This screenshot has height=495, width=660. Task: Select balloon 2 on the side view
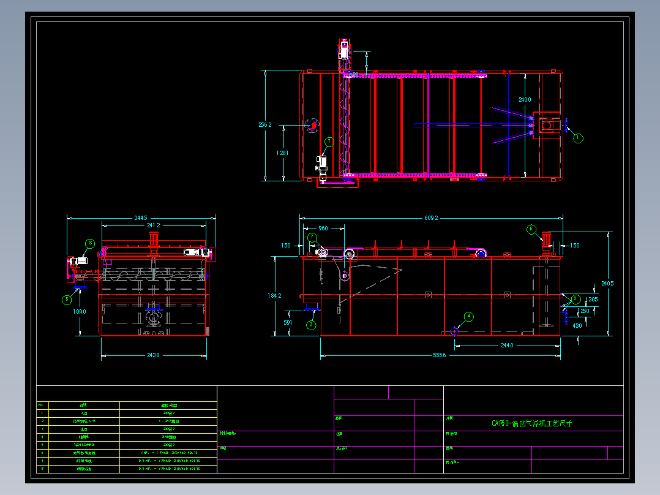tap(576, 299)
